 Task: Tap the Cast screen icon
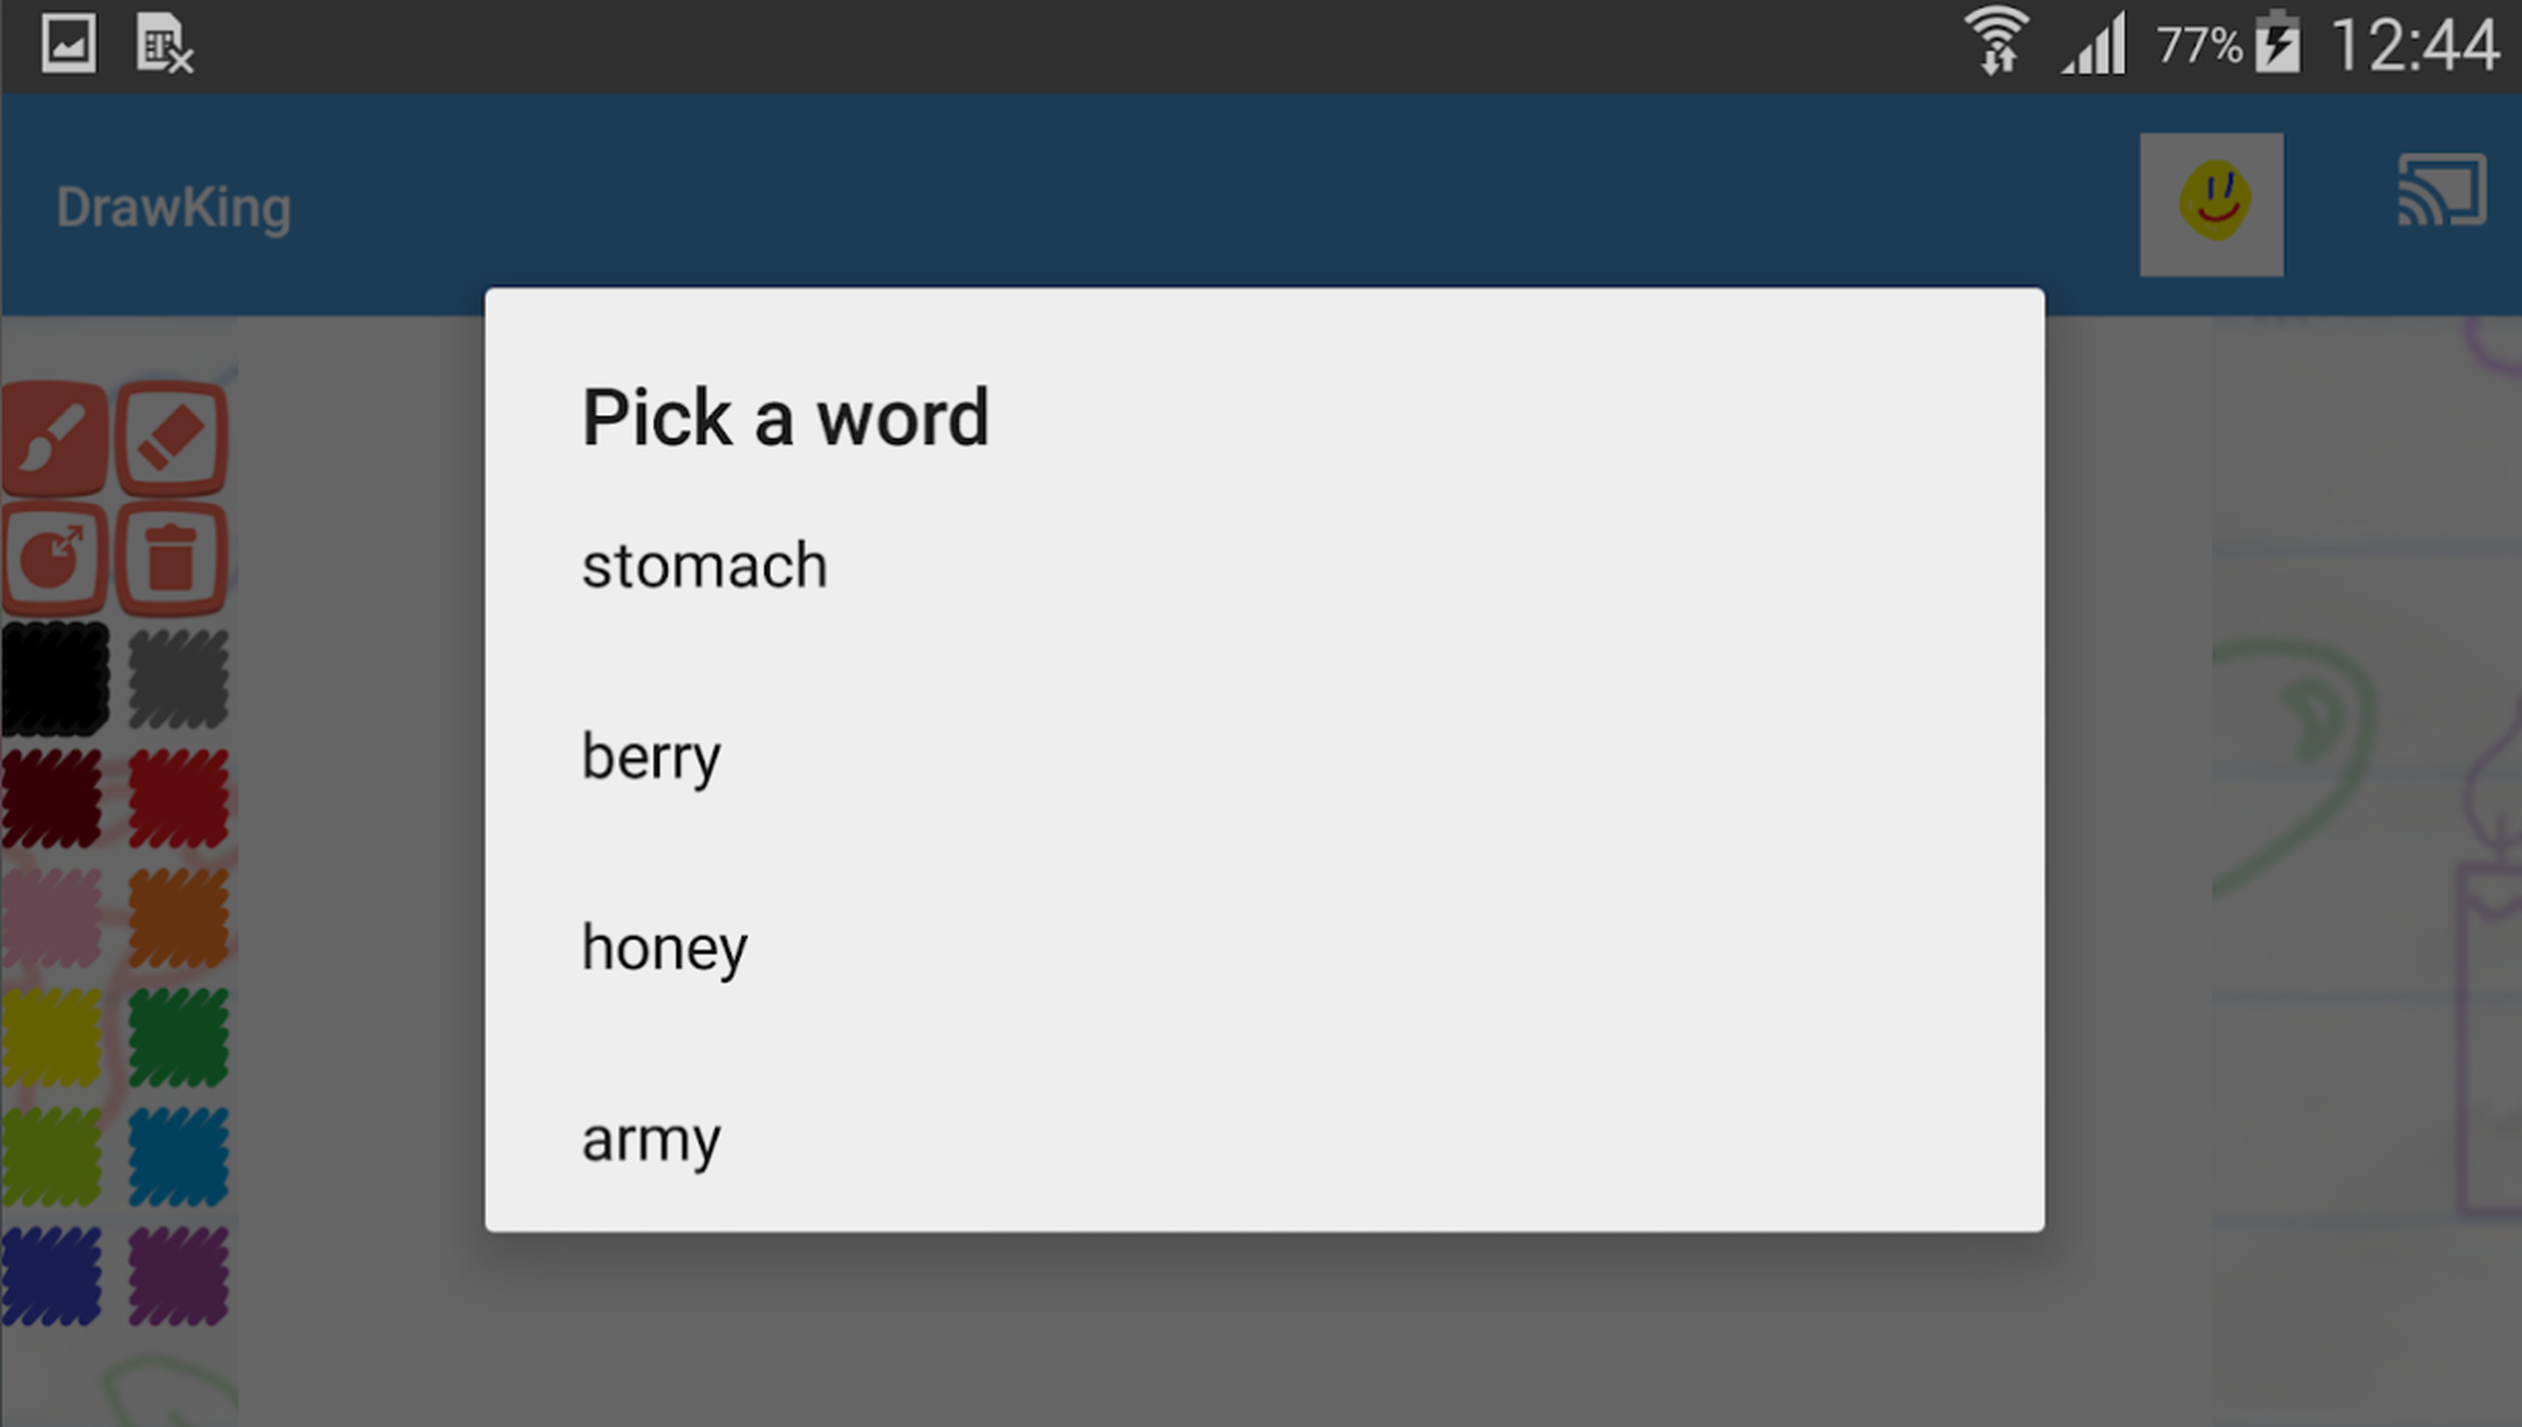pyautogui.click(x=2442, y=190)
